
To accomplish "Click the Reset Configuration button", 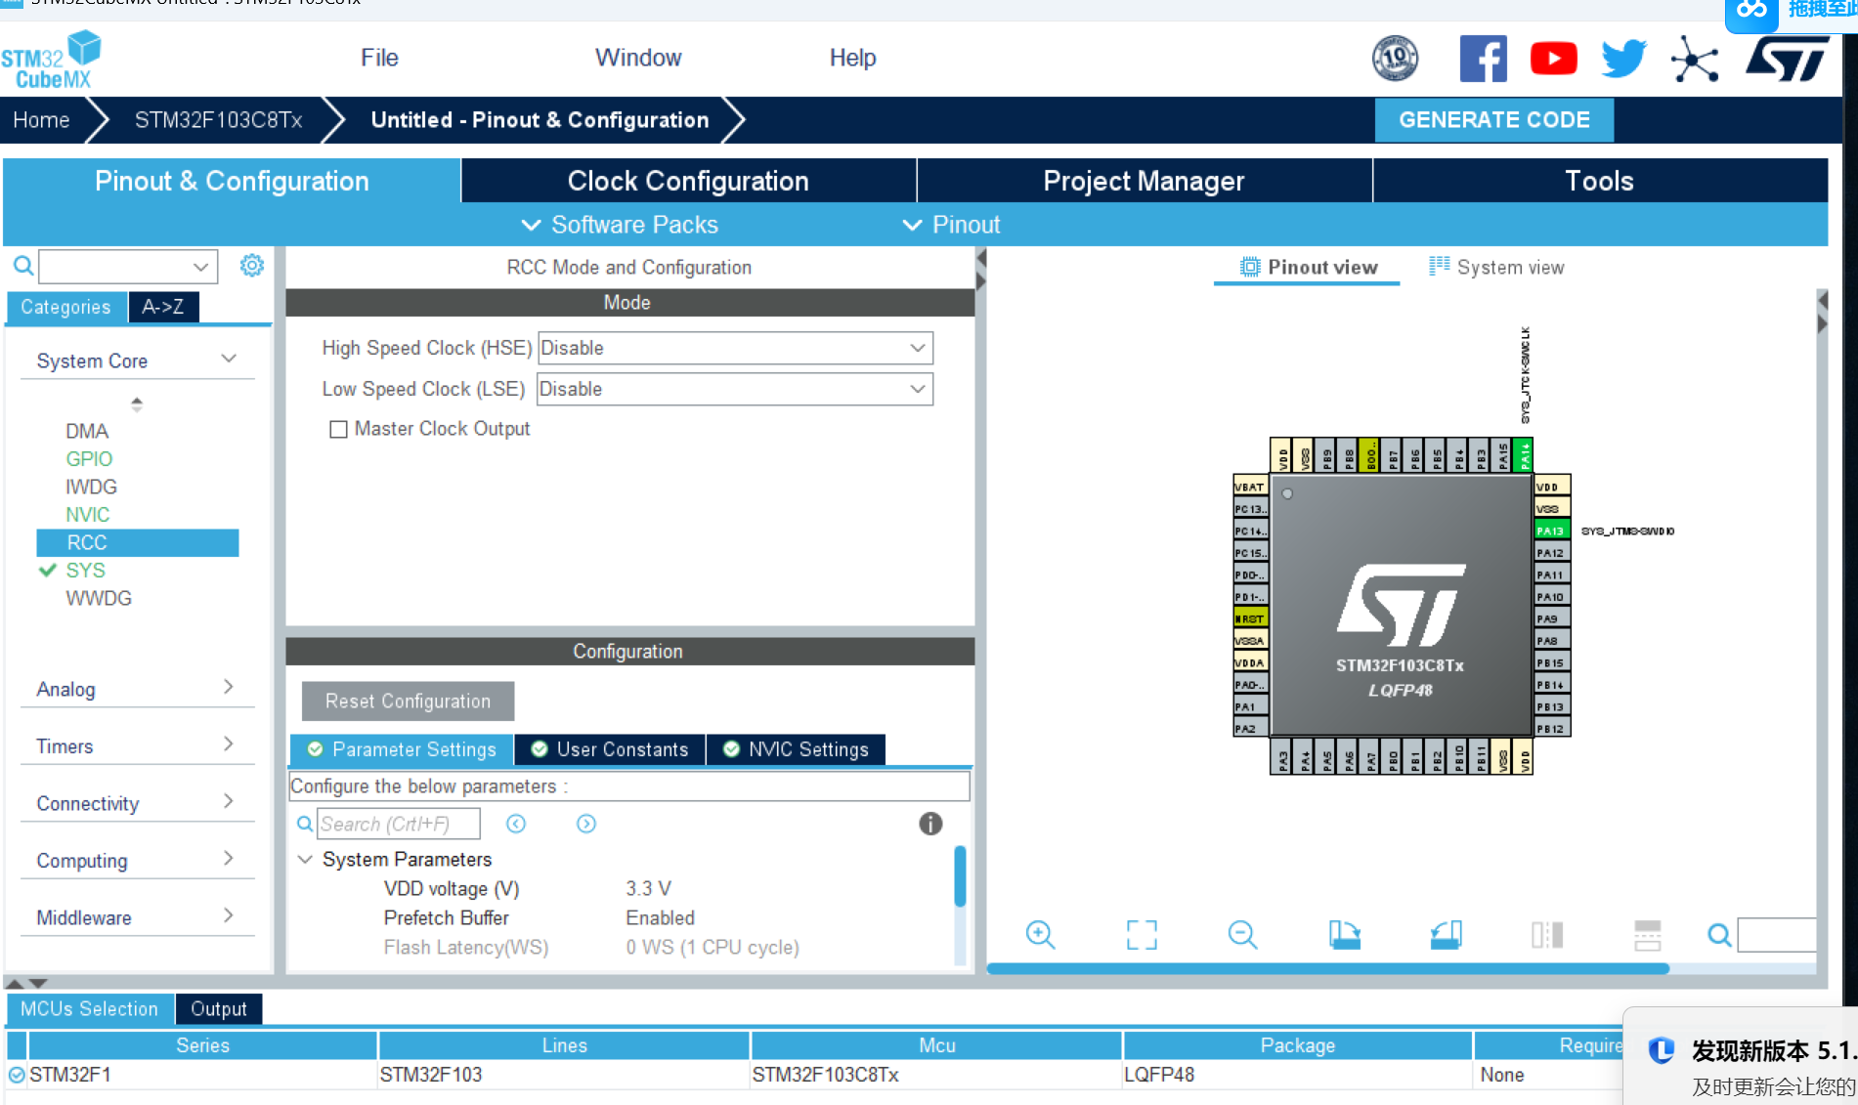I will point(408,701).
